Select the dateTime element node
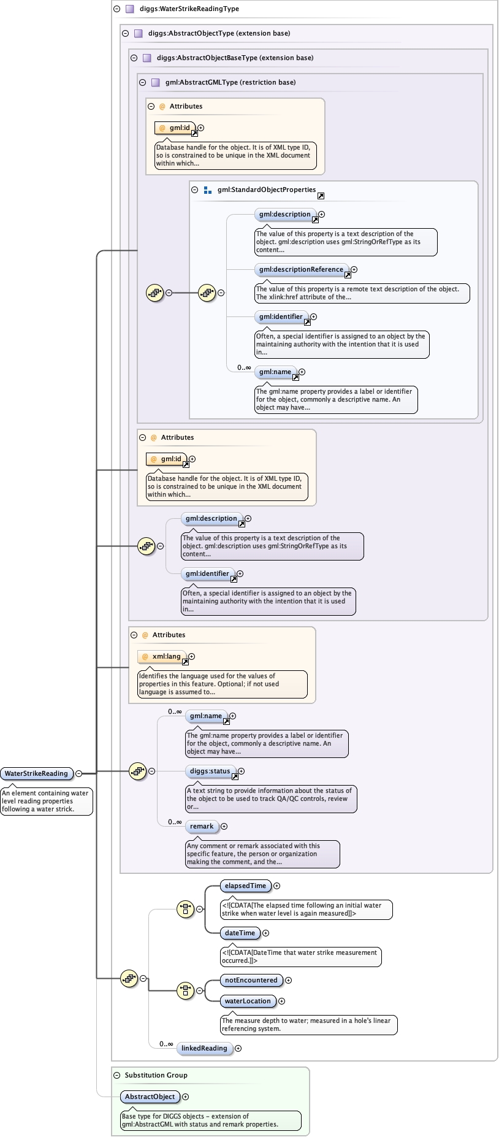 click(240, 933)
